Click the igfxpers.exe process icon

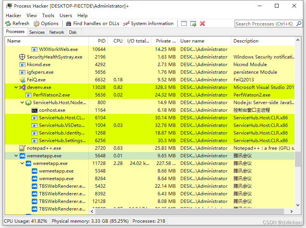(x=22, y=72)
